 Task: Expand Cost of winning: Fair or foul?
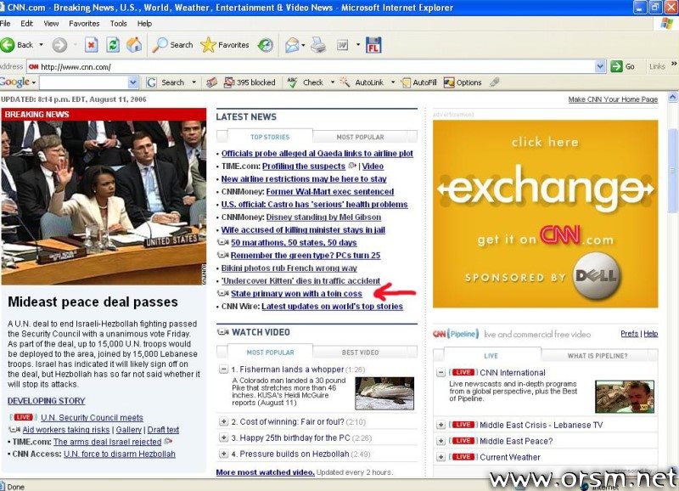223,421
